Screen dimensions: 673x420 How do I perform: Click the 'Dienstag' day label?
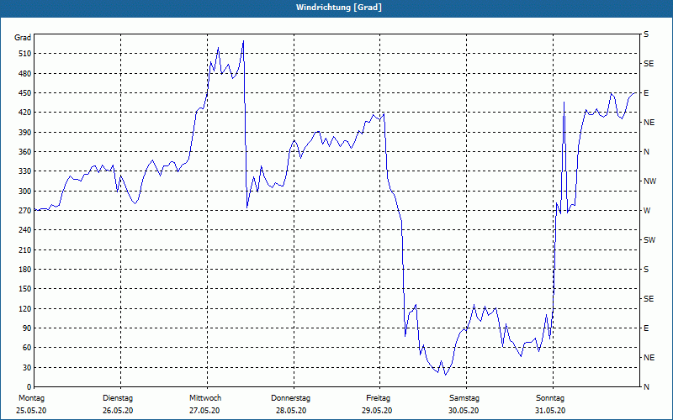pyautogui.click(x=118, y=398)
